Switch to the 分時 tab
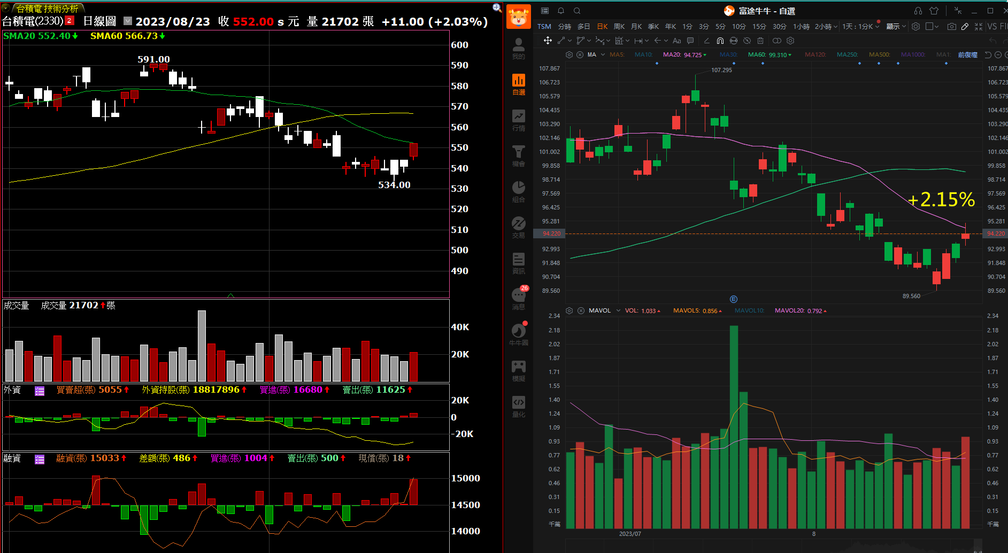The width and height of the screenshot is (1008, 553). (x=565, y=26)
